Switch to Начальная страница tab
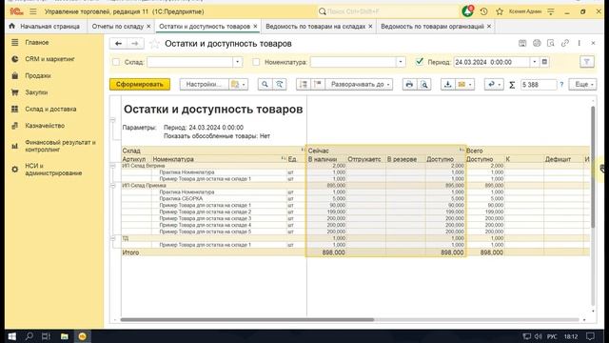 coord(45,27)
